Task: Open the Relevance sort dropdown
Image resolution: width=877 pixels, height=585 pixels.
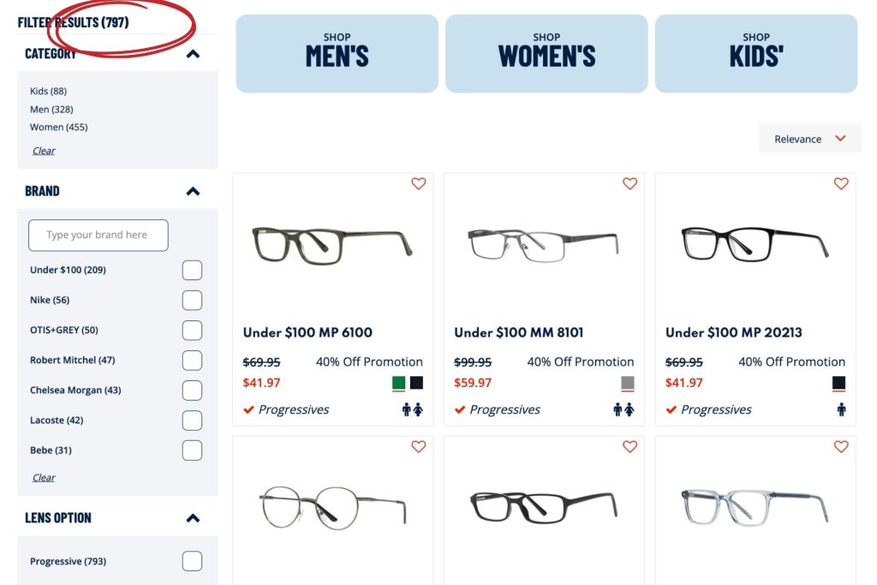Action: point(808,138)
